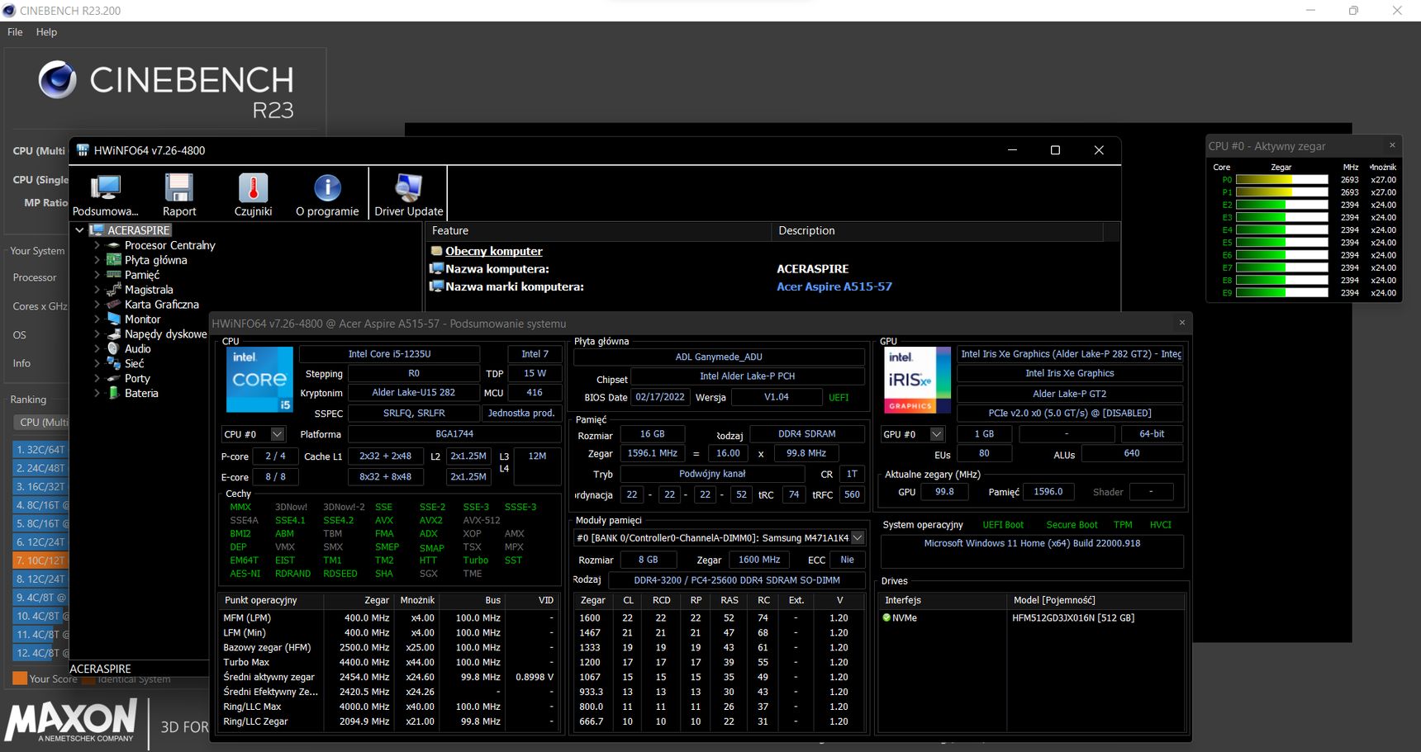Close the system summary panel
Image resolution: width=1421 pixels, height=752 pixels.
point(1182,323)
